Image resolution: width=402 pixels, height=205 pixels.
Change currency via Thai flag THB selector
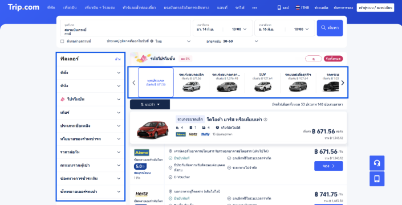(x=302, y=7)
